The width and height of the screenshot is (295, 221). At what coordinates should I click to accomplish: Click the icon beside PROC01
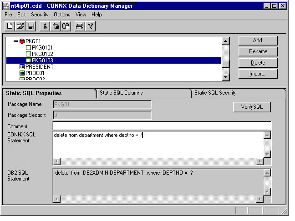pyautogui.click(x=22, y=73)
